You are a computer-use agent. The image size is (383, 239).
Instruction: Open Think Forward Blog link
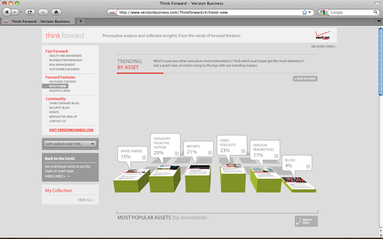pos(64,103)
